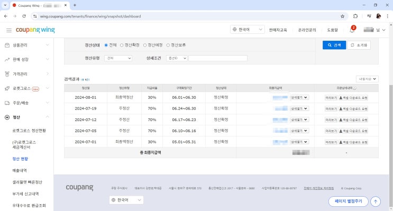The width and height of the screenshot is (393, 211).
Task: Click 미리보기 for the 2024-07-12 row
Action: 331,120
